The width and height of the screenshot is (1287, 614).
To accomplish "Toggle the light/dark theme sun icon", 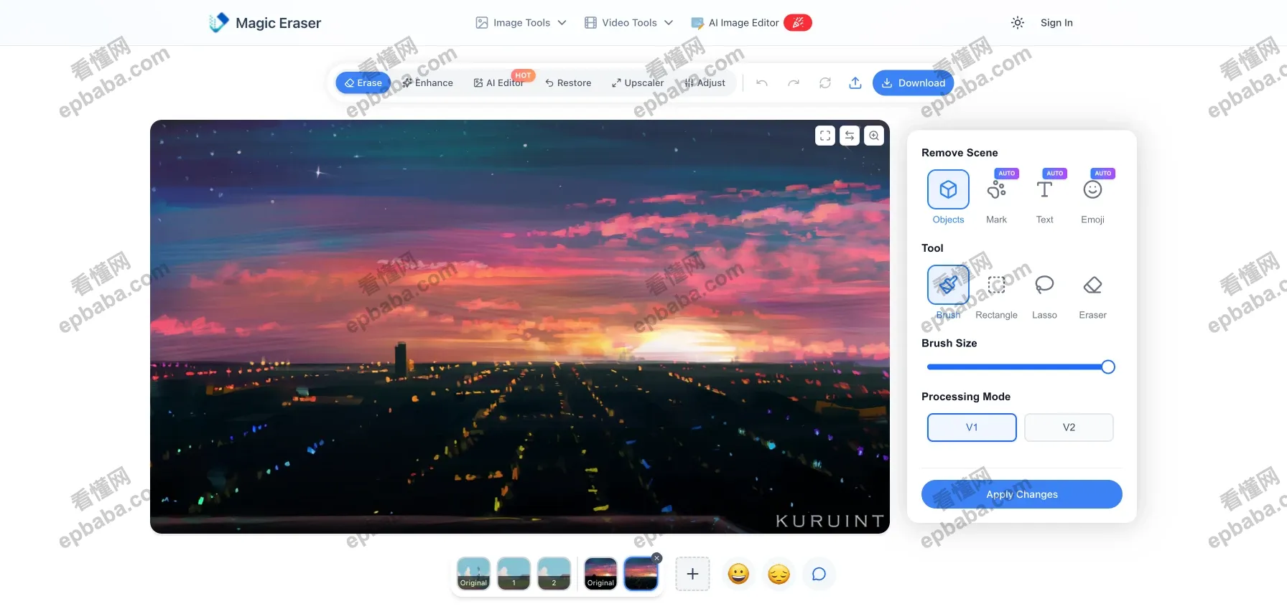I will (x=1018, y=23).
